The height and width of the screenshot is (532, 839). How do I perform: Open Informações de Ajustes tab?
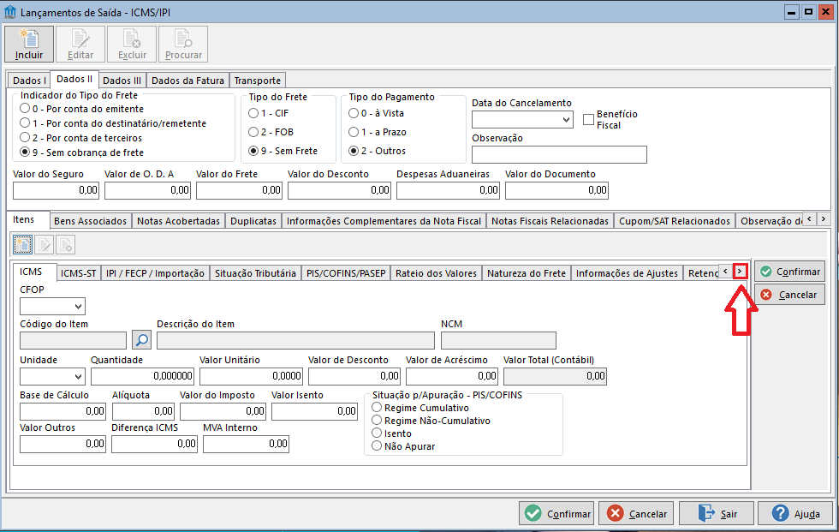(x=627, y=273)
